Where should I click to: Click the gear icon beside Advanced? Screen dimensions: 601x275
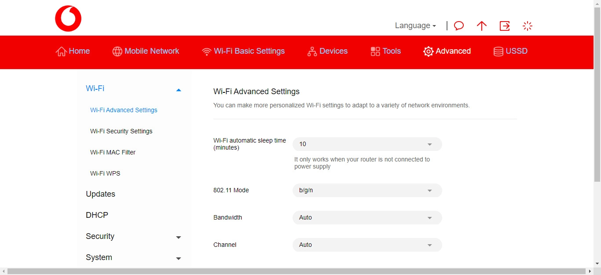pyautogui.click(x=428, y=51)
